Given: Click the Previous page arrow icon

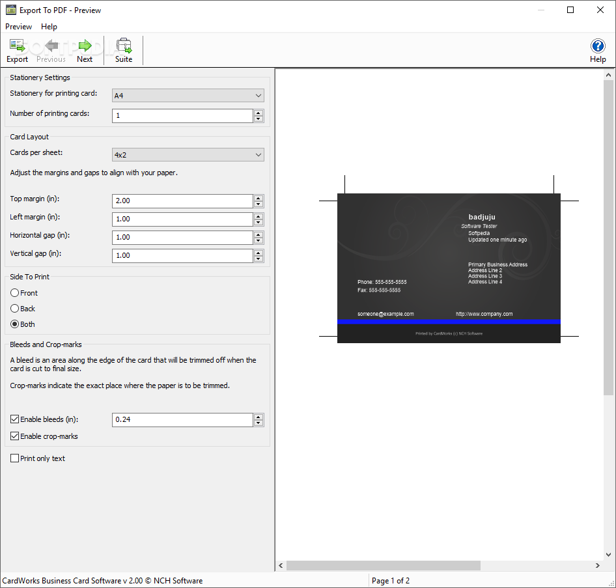Looking at the screenshot, I should (x=51, y=46).
